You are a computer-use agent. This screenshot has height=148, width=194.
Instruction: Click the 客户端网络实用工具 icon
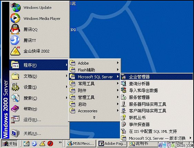click(123, 111)
